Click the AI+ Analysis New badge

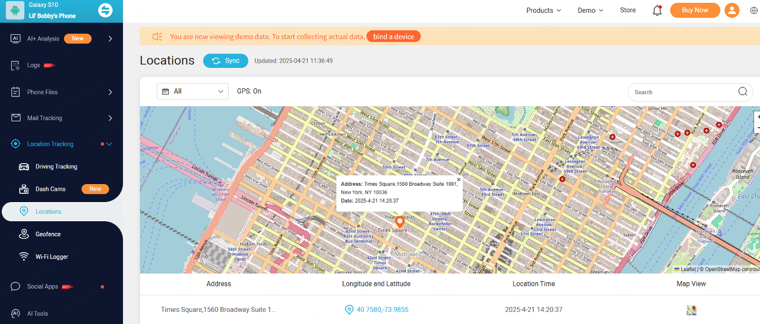(78, 38)
